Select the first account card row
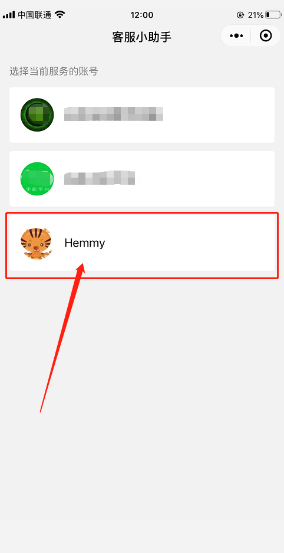This screenshot has height=553, width=284. coord(142,114)
